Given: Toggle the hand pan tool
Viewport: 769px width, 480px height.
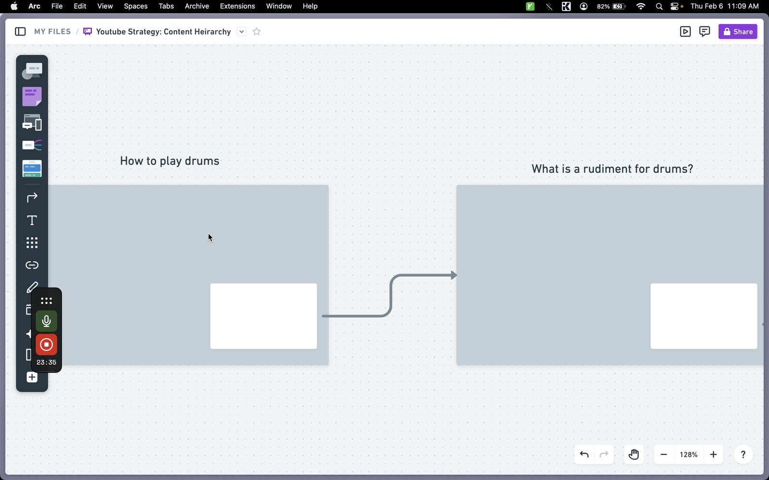Looking at the screenshot, I should pos(634,455).
